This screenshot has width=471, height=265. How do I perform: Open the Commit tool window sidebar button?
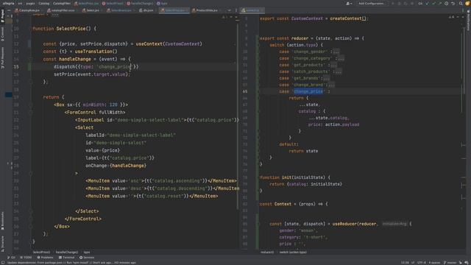pos(3,35)
